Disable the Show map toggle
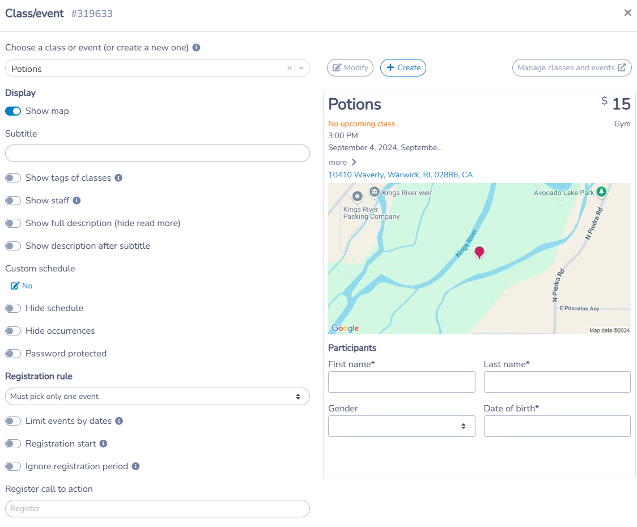Image resolution: width=637 pixels, height=527 pixels. [x=13, y=111]
